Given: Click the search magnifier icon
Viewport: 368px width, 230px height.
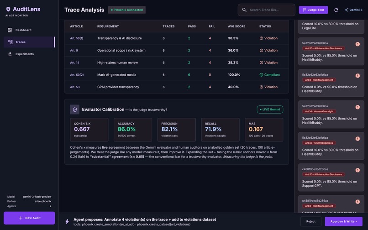Looking at the screenshot, I should (244, 10).
